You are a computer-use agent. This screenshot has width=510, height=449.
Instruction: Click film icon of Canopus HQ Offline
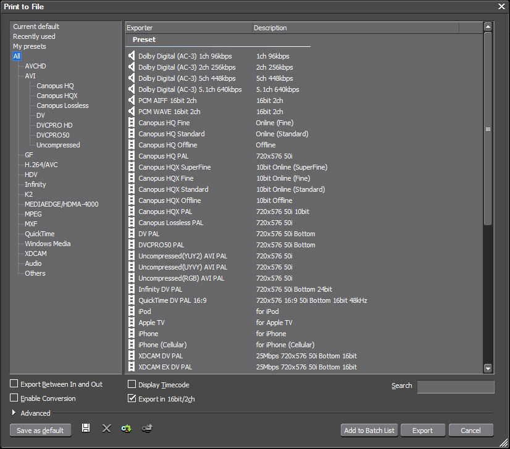pyautogui.click(x=132, y=144)
